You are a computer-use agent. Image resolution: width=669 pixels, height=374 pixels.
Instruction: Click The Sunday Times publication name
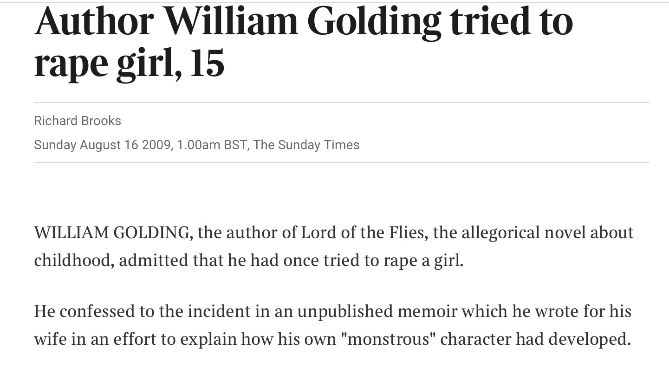(x=306, y=145)
